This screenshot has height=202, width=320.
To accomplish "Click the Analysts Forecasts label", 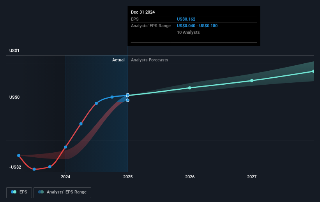I will click(x=150, y=60).
